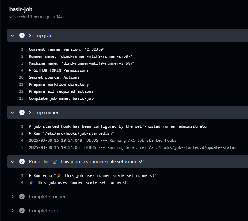Collapse the Set up runner step chevron
The height and width of the screenshot is (221, 248).
click(x=13, y=112)
